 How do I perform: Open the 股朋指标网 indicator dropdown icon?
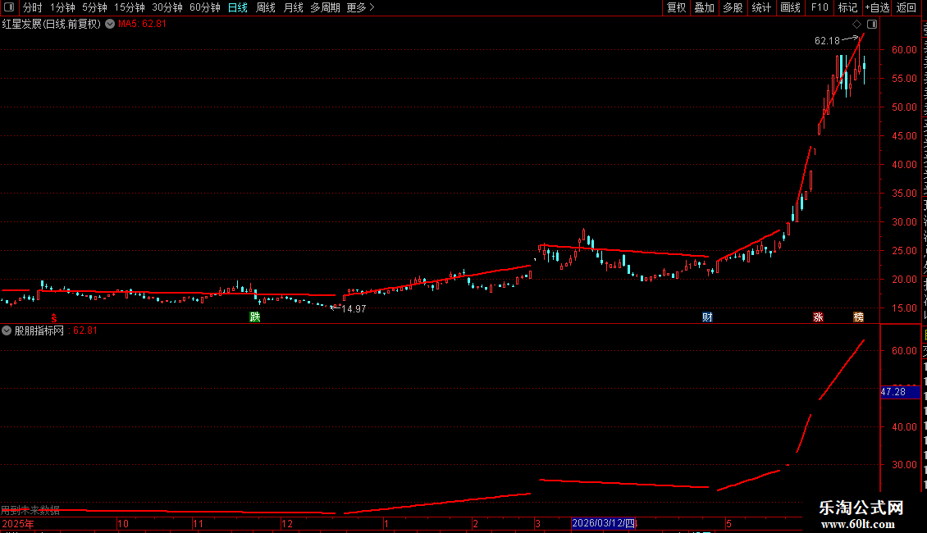[7, 331]
